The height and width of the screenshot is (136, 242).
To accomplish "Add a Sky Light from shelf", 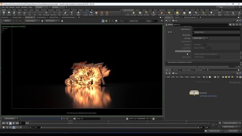I will click(x=184, y=14).
